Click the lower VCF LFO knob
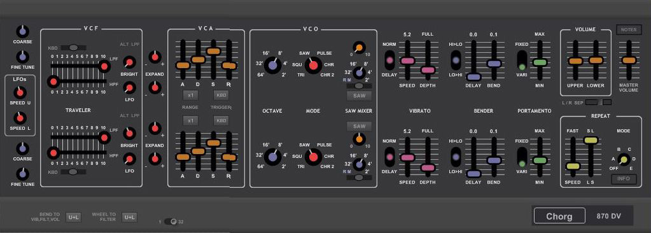 [129, 159]
